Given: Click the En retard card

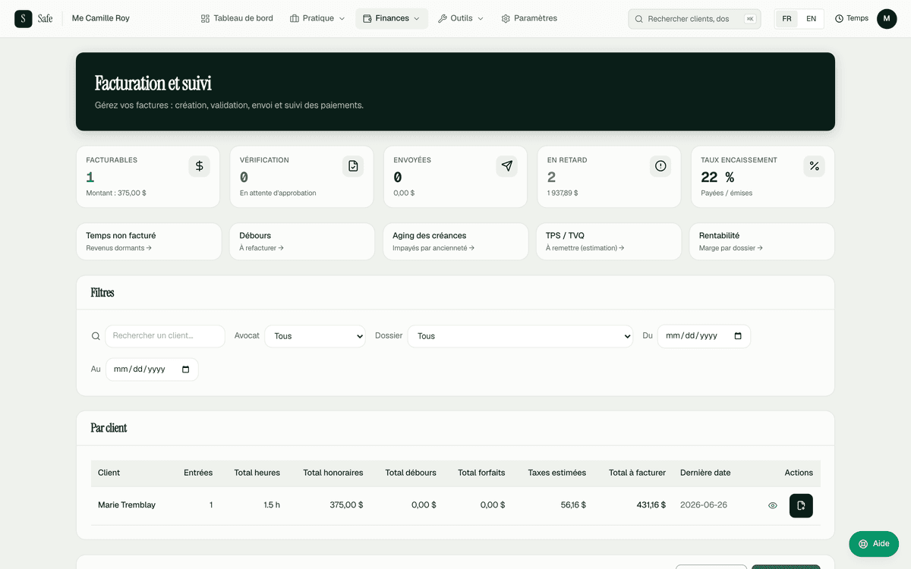Looking at the screenshot, I should [609, 177].
